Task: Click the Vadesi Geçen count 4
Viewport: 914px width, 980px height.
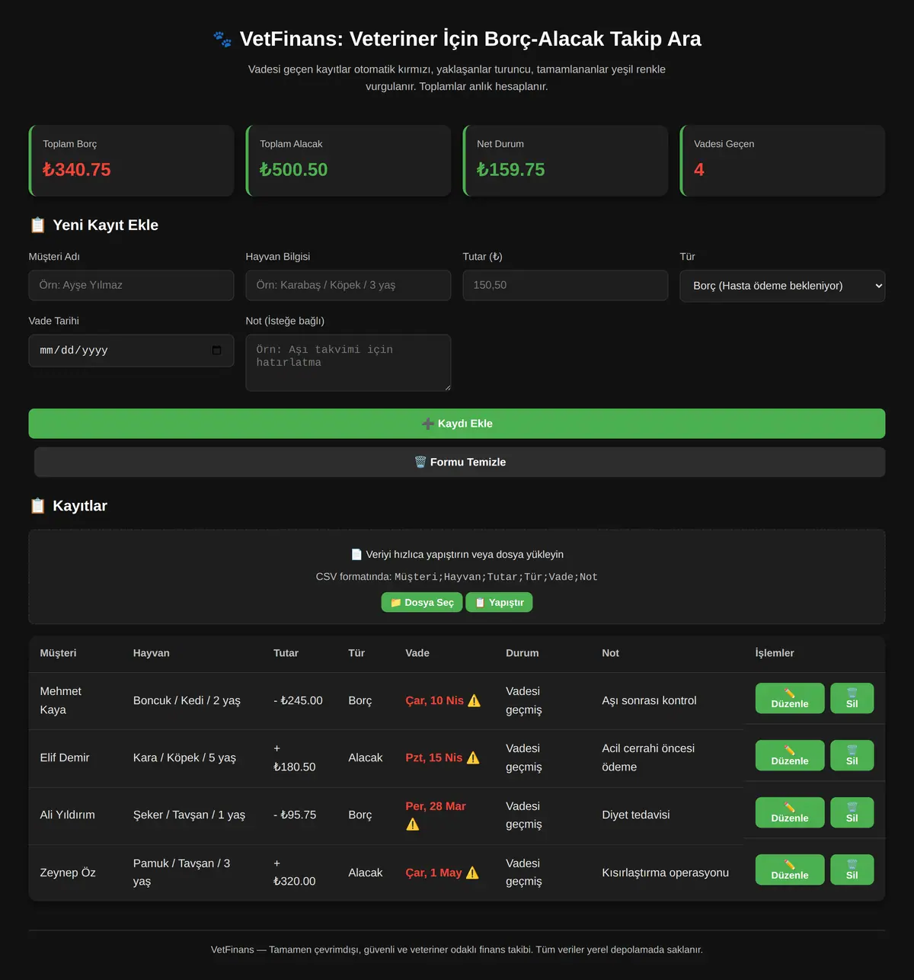Action: [699, 169]
